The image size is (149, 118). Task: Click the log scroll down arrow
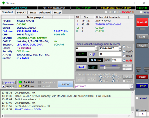(132, 113)
